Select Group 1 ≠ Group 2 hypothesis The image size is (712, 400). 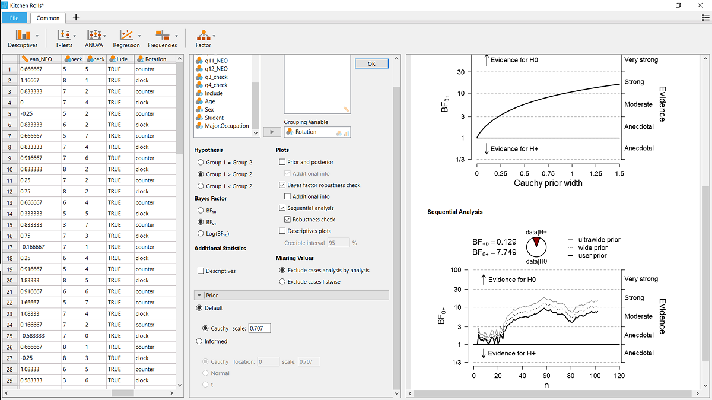coord(201,163)
